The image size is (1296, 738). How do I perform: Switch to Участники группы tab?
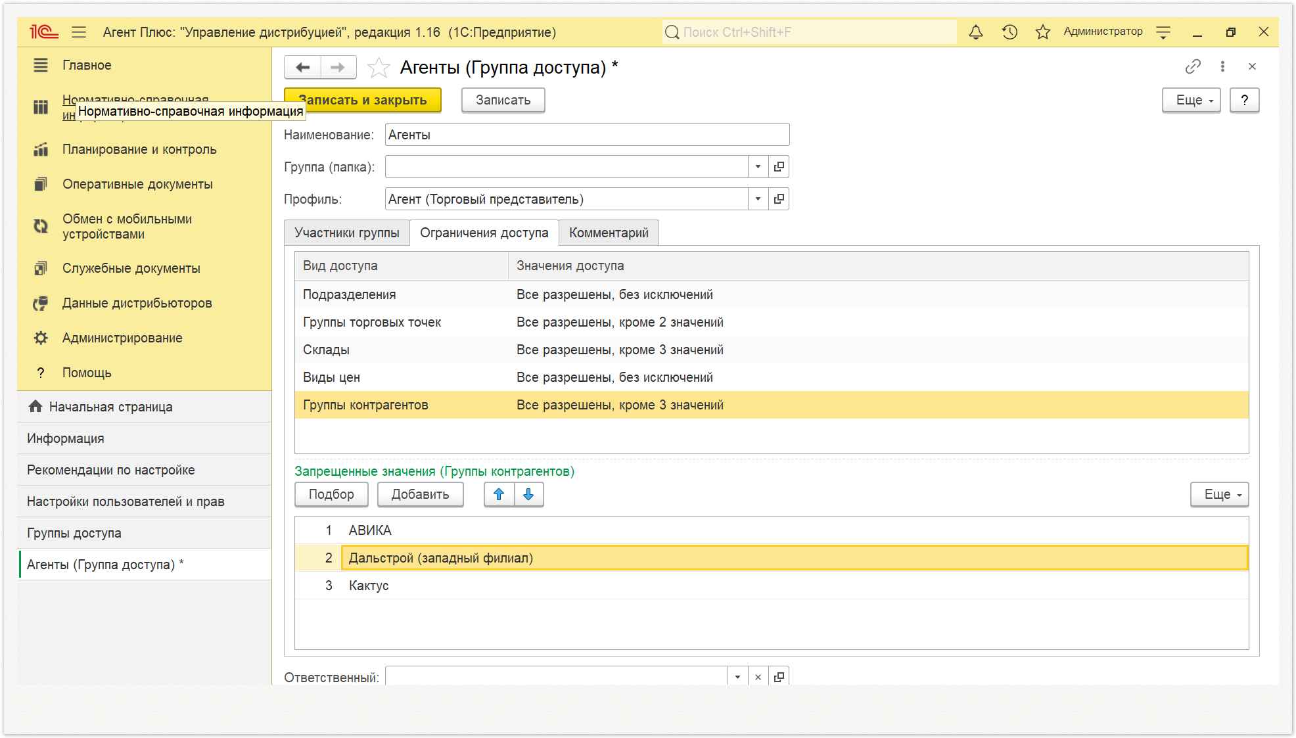click(346, 233)
